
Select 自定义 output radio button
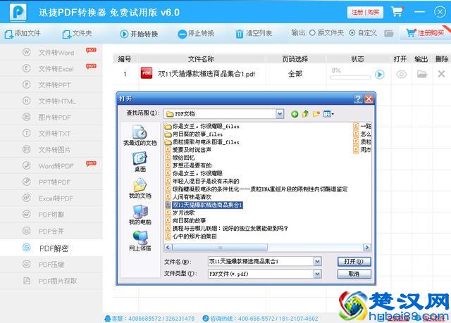pos(352,33)
